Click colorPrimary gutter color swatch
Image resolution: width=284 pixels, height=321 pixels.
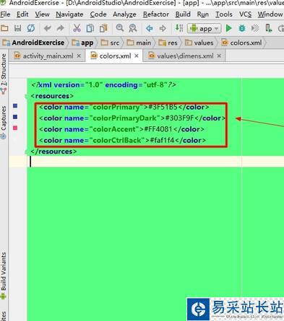tap(15, 106)
